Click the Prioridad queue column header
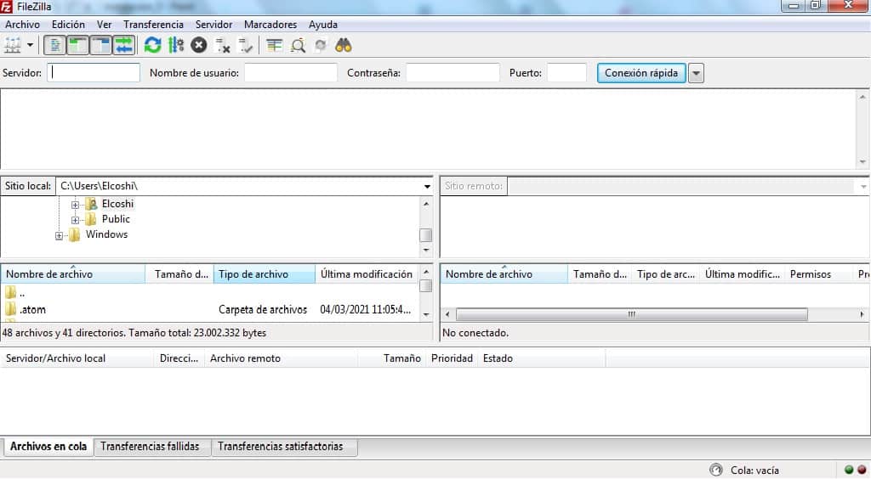Image resolution: width=871 pixels, height=479 pixels. click(x=452, y=358)
